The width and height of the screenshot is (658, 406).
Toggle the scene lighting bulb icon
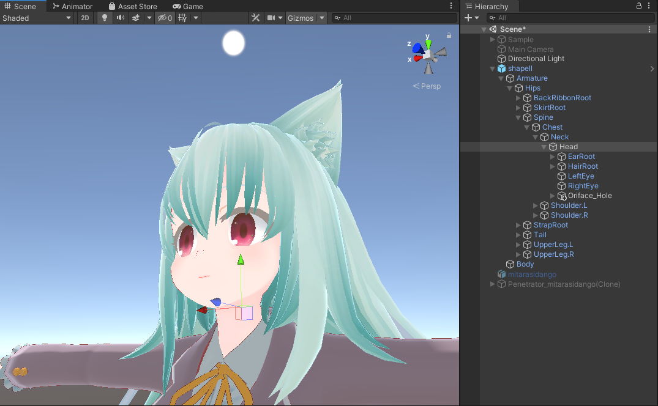pos(103,18)
